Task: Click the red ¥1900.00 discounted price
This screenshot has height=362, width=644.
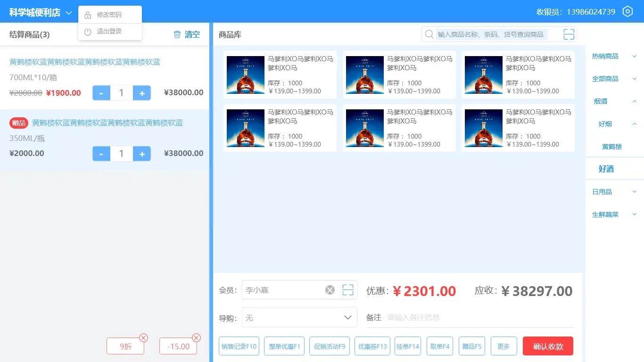Action: click(64, 93)
